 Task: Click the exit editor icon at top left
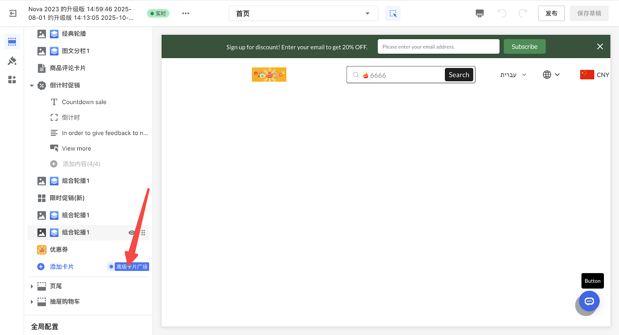point(13,14)
